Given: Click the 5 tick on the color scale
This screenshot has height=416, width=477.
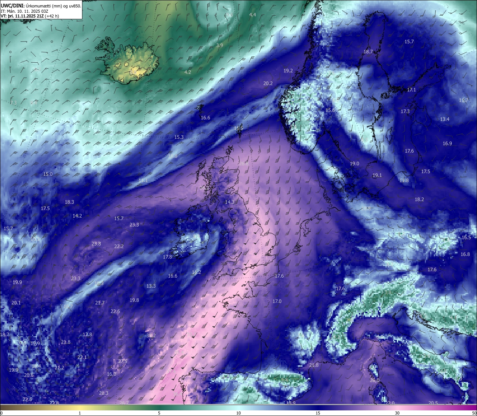Looking at the screenshot, I should point(159,413).
